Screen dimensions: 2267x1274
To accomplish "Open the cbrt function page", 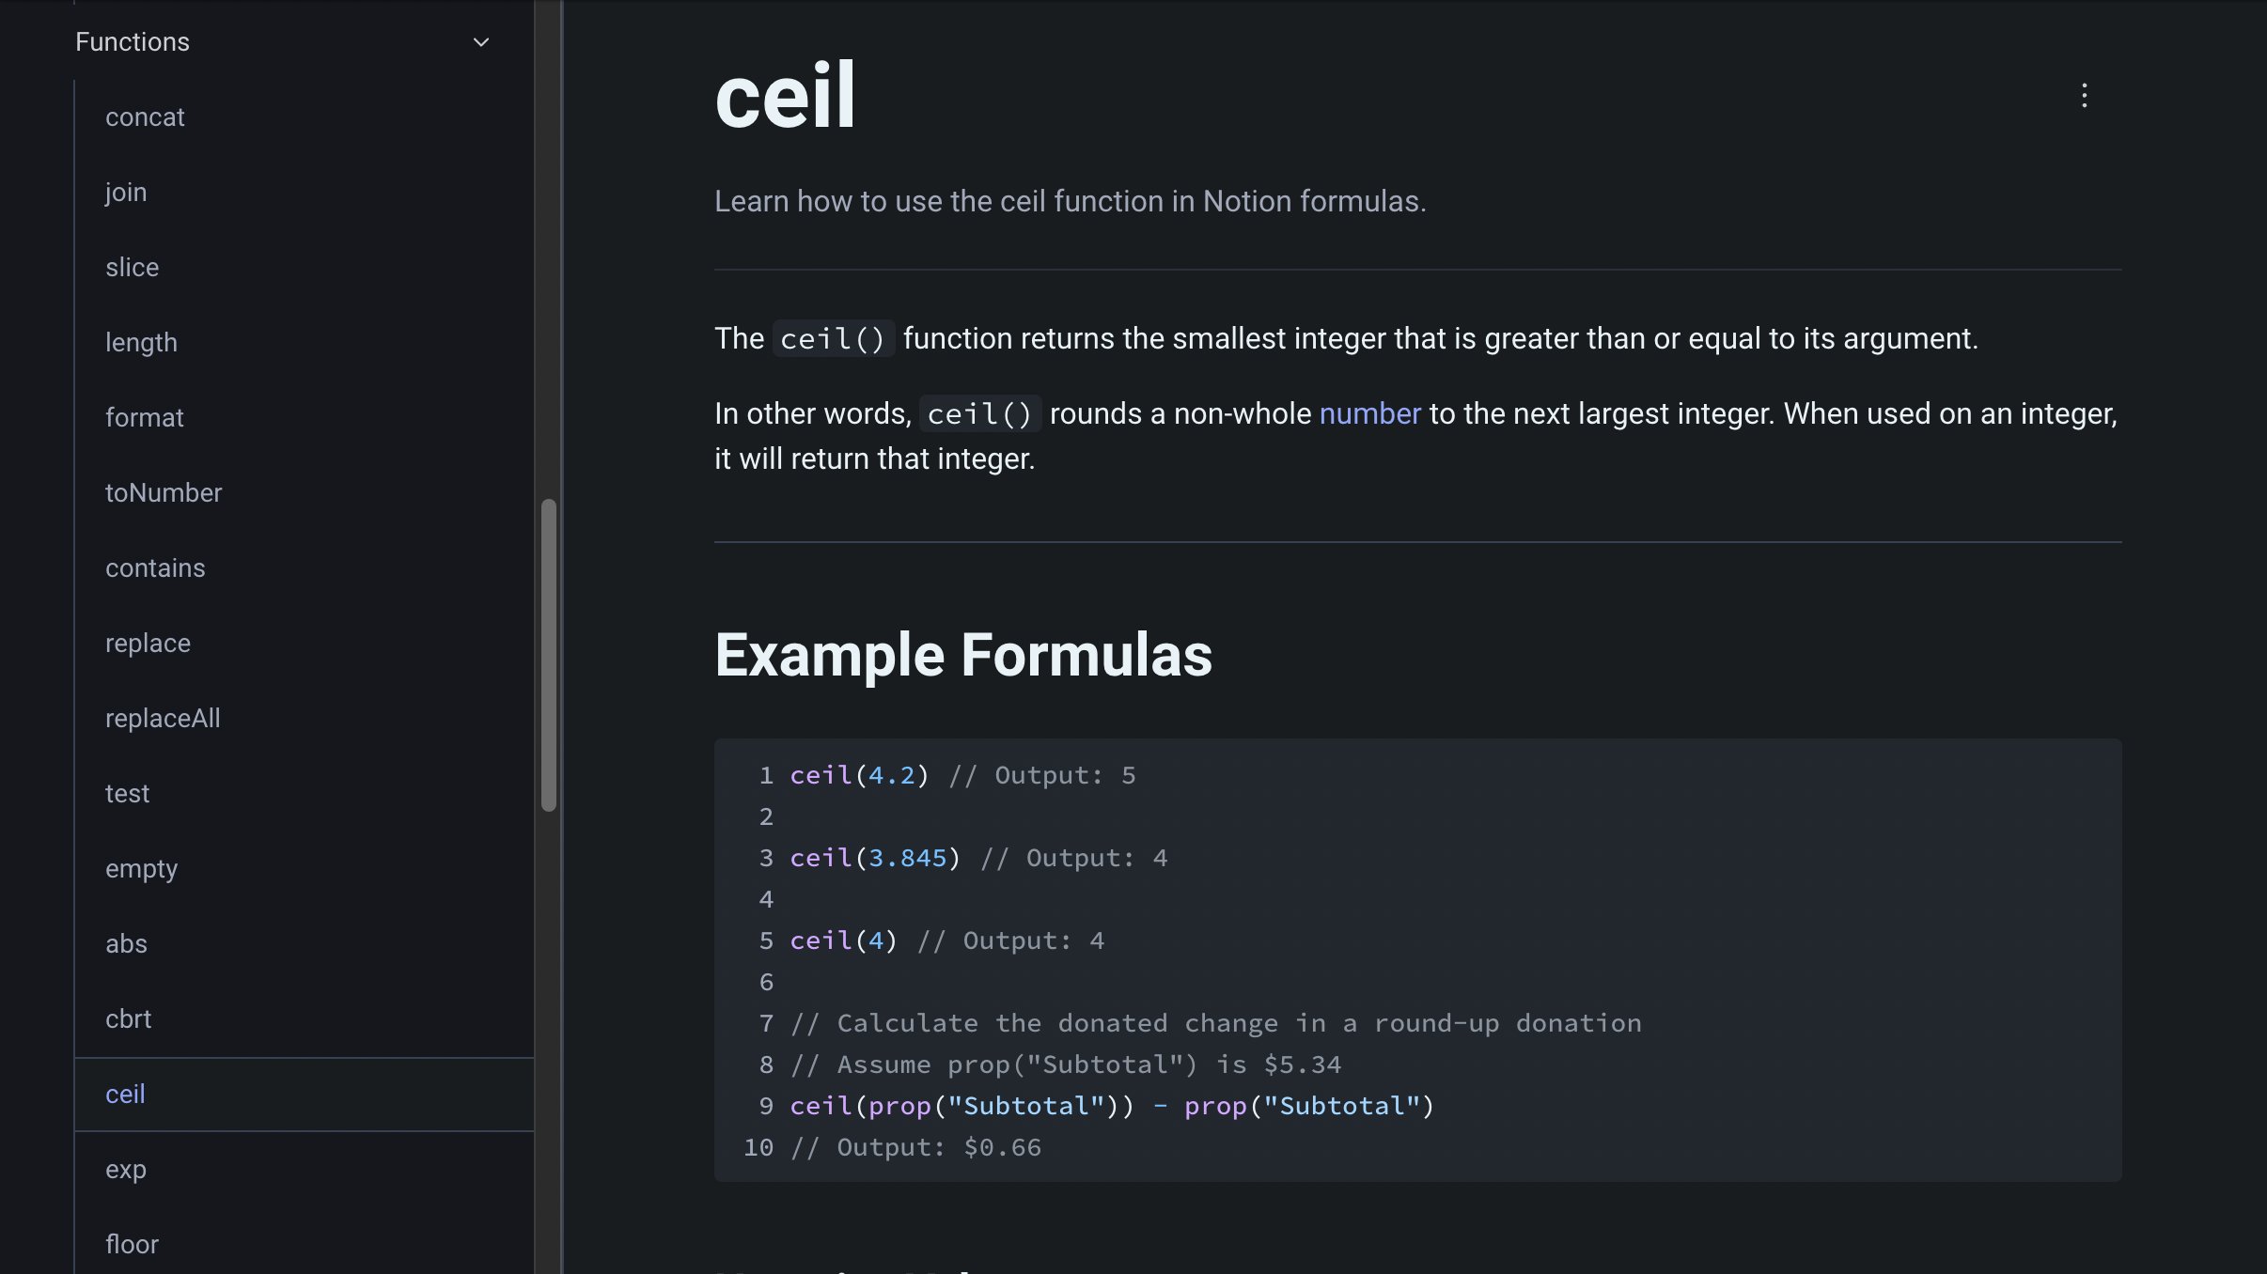I will (128, 1018).
